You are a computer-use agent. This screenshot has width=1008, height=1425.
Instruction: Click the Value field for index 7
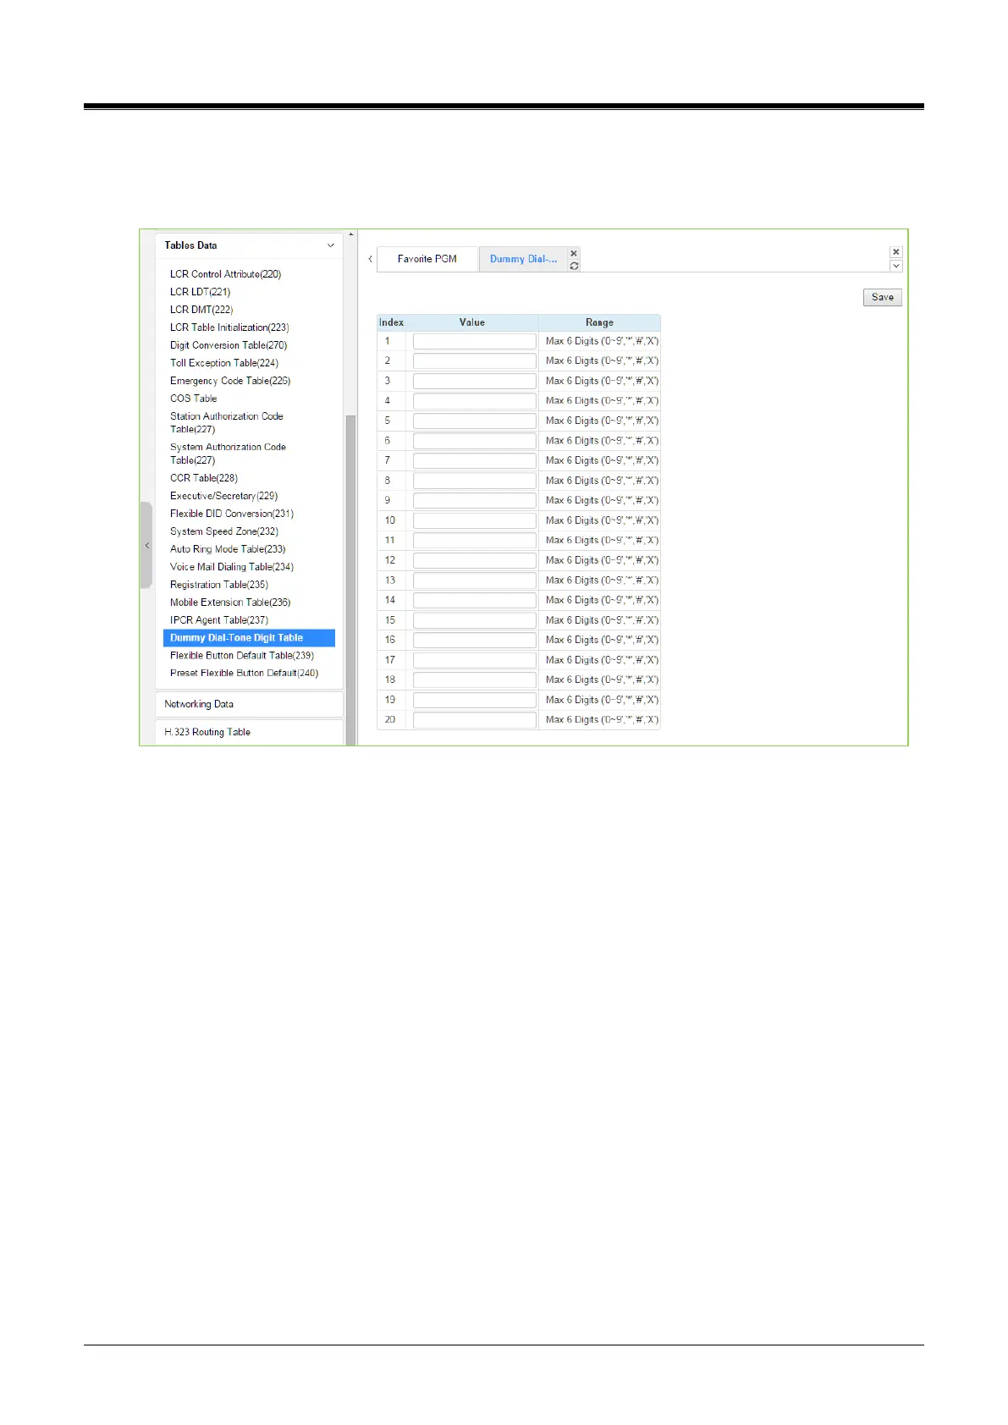[x=475, y=460]
